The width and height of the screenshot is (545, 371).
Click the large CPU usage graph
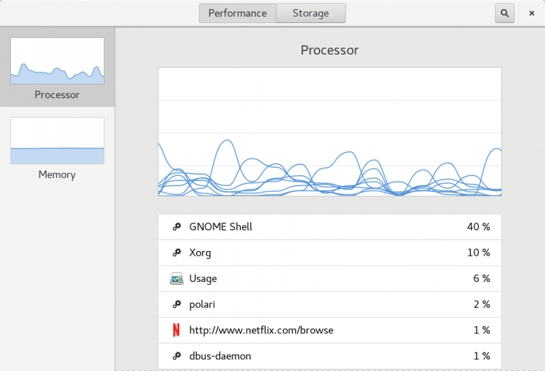(x=329, y=132)
